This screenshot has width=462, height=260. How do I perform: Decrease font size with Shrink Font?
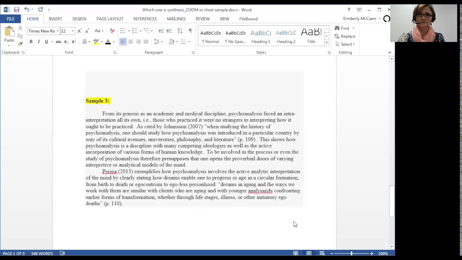87,31
